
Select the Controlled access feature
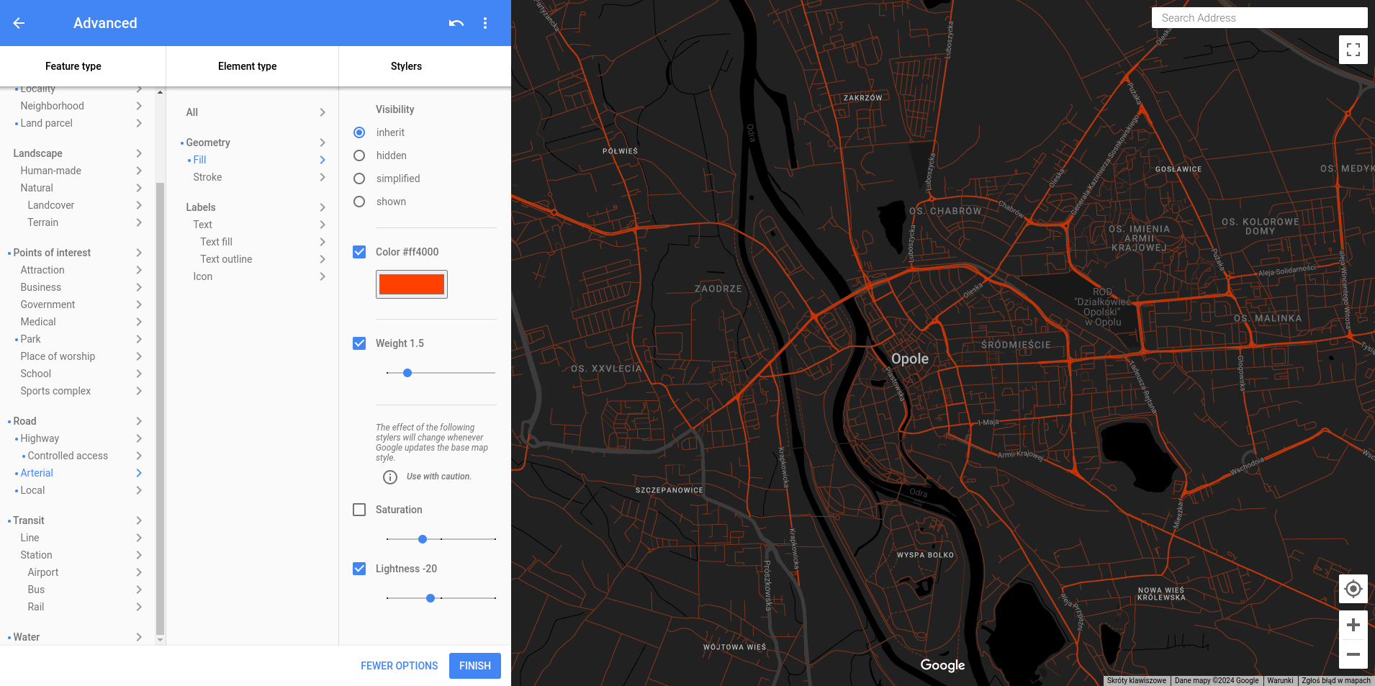point(68,456)
